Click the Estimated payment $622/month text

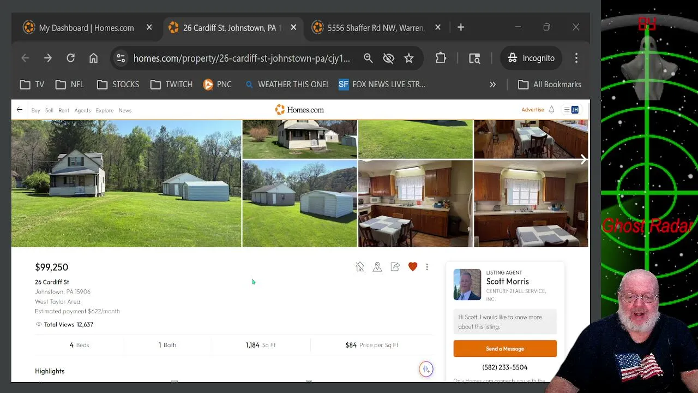[77, 311]
